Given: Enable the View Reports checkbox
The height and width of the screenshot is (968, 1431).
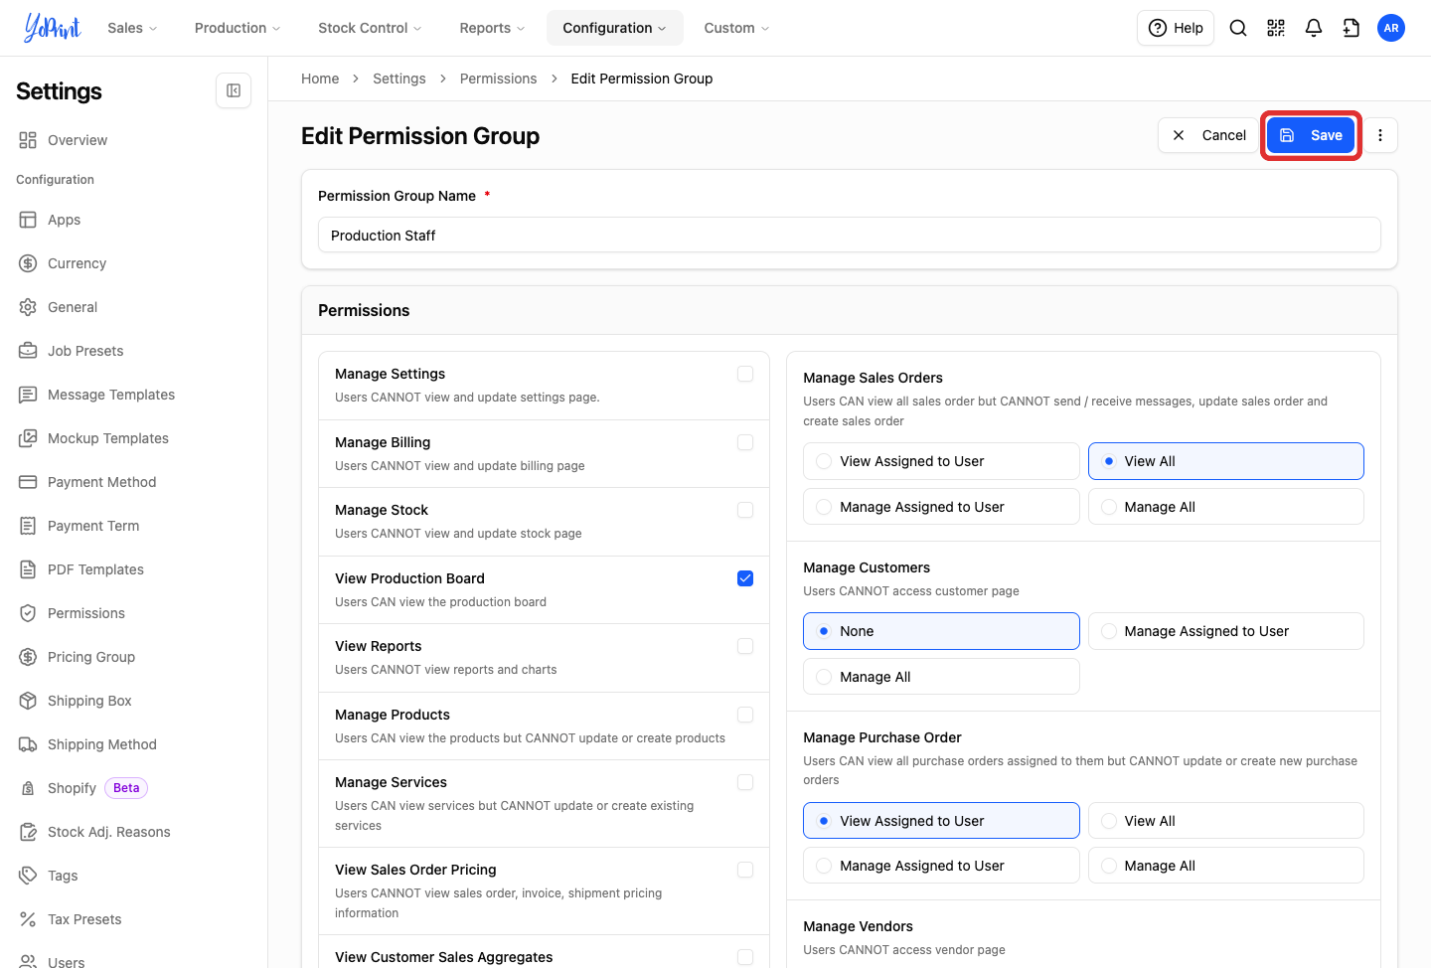Looking at the screenshot, I should (745, 646).
